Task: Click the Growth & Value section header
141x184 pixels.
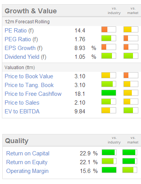Action: pos(31,11)
